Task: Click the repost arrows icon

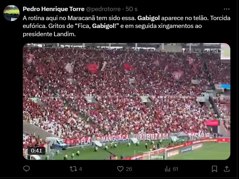Action: (73, 169)
